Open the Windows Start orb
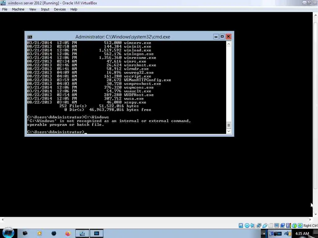The height and width of the screenshot is (238, 318). [x=8, y=233]
